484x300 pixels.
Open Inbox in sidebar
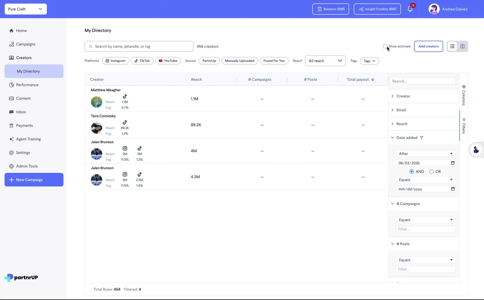click(34, 112)
